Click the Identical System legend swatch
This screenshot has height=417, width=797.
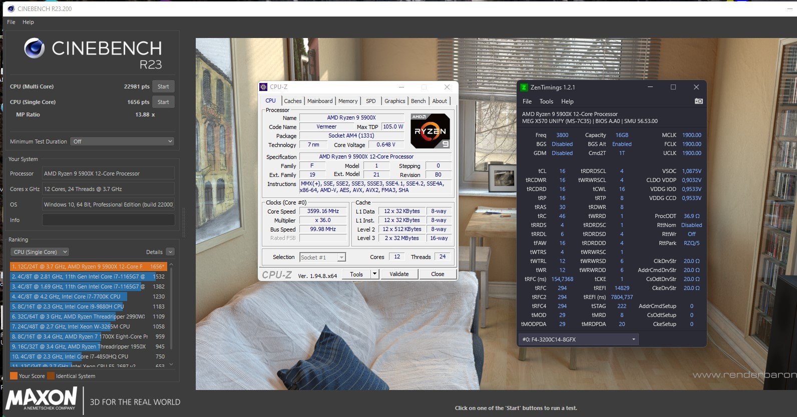click(51, 375)
